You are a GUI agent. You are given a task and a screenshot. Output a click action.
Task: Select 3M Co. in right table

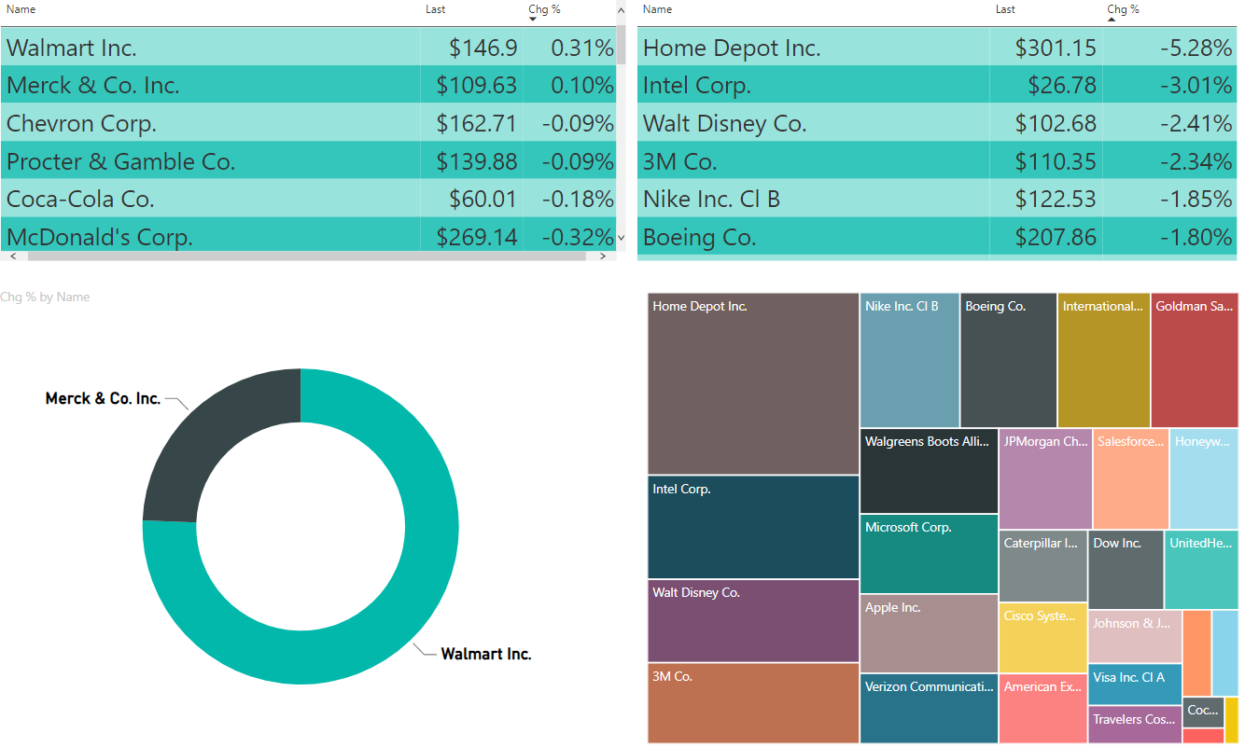pyautogui.click(x=680, y=161)
